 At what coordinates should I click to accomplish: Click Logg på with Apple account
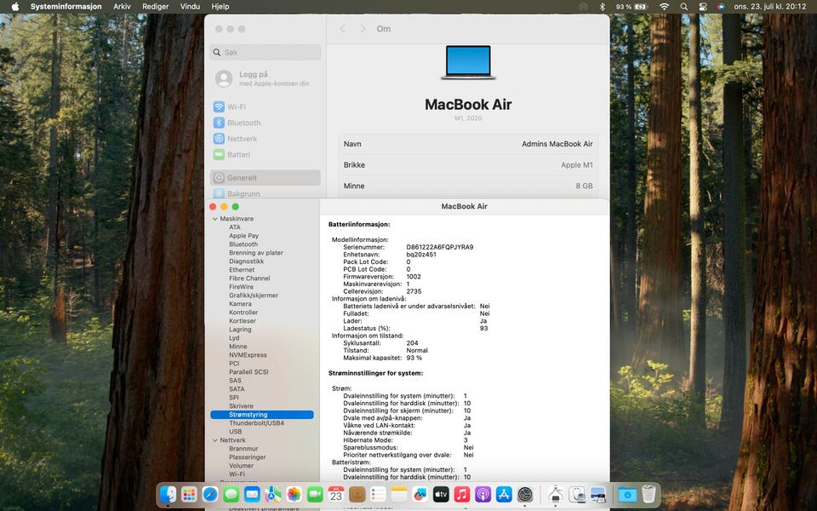pyautogui.click(x=266, y=78)
